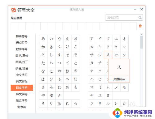
Task: Insert katakana オ
Action: point(124,39)
